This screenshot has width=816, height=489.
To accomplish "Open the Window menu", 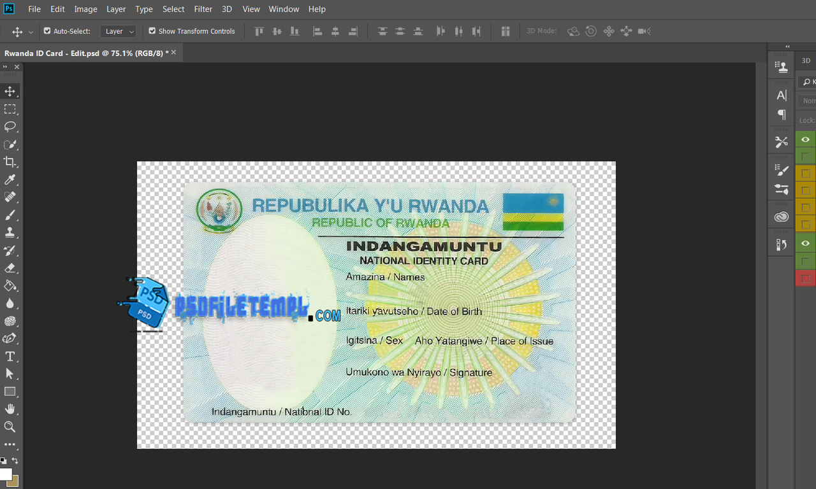I will (284, 9).
